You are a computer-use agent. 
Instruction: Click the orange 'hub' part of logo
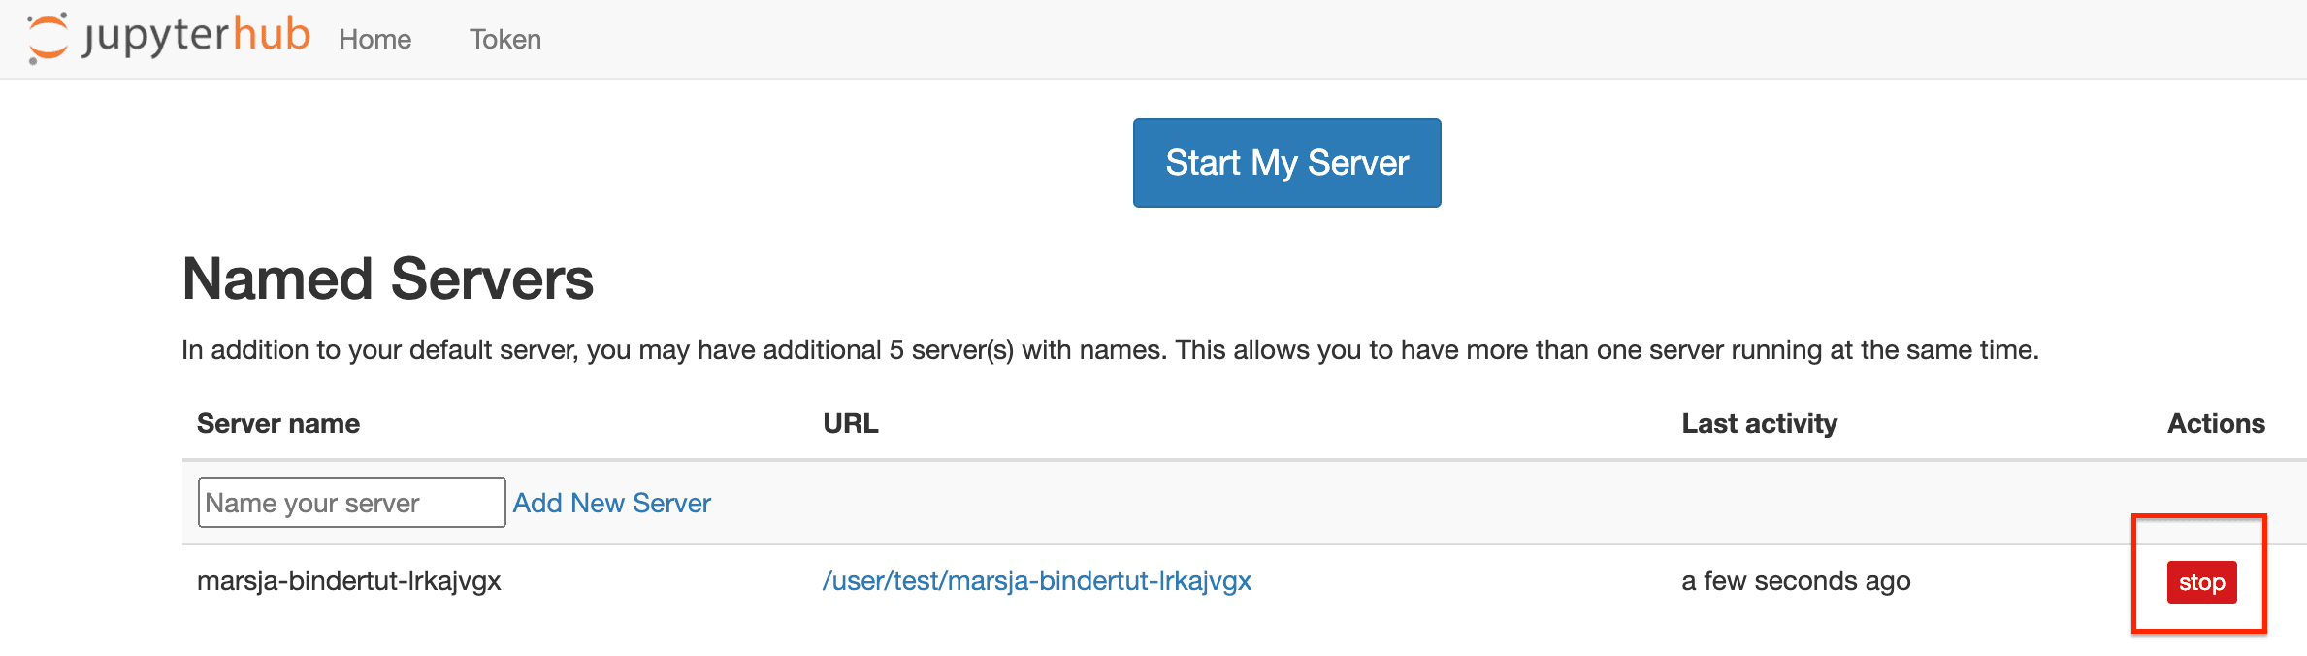271,35
